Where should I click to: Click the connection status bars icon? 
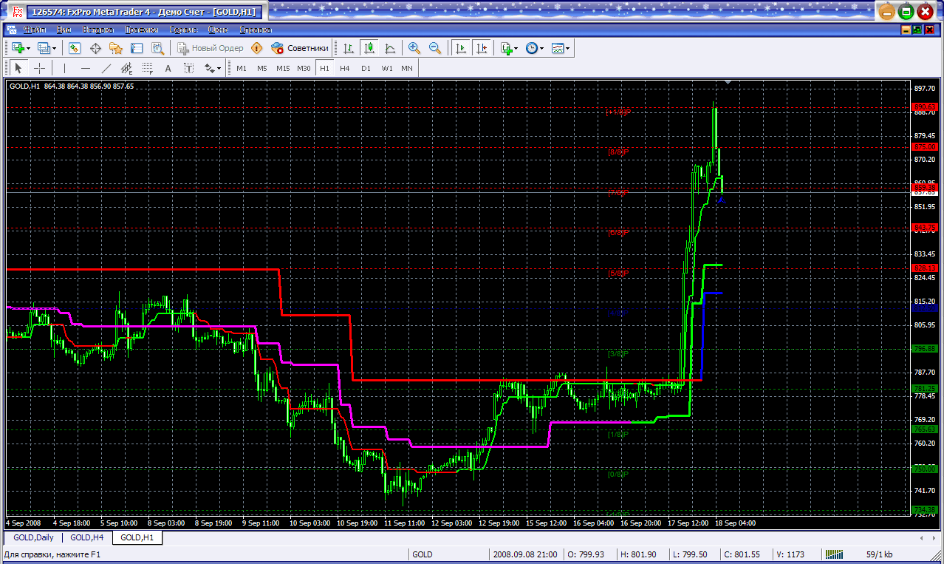tap(834, 554)
